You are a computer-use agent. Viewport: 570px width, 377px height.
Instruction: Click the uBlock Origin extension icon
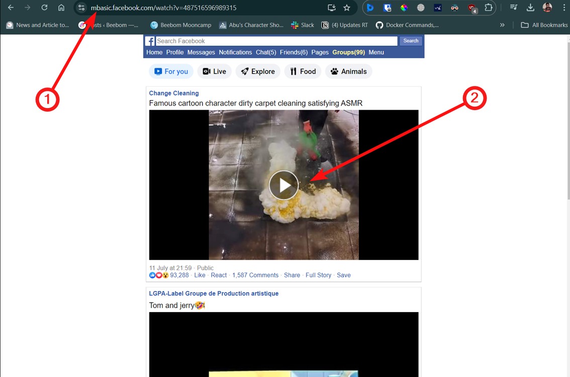(x=471, y=8)
